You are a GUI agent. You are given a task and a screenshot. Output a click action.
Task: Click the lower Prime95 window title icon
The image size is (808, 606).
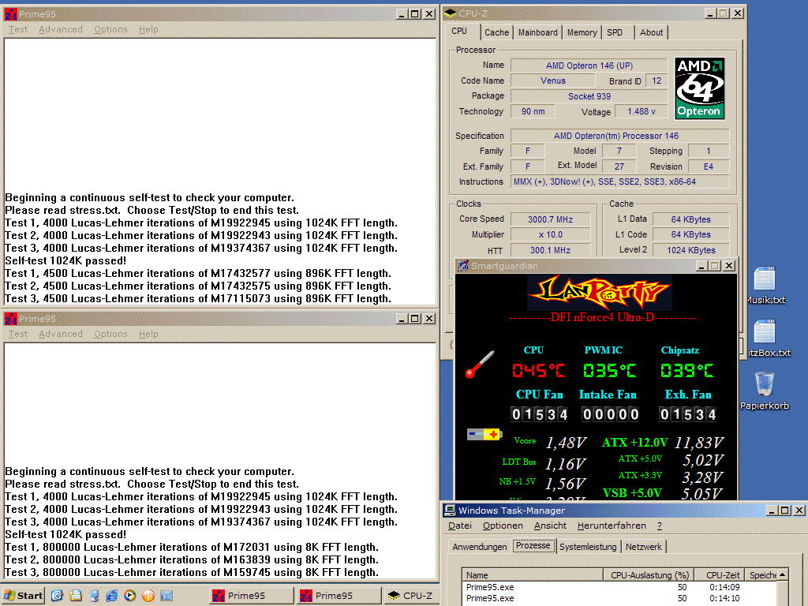tap(10, 319)
